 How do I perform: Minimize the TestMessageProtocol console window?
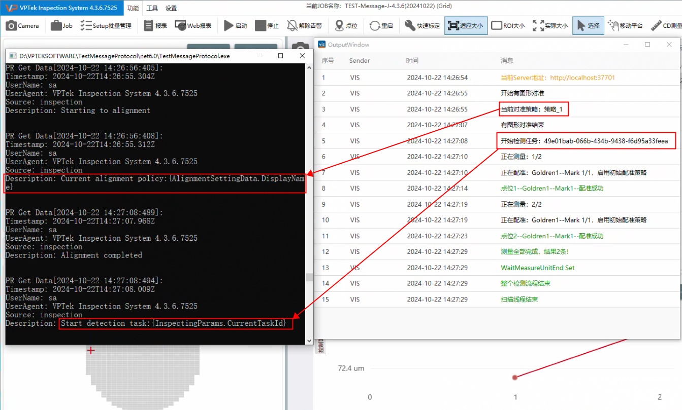coord(258,56)
